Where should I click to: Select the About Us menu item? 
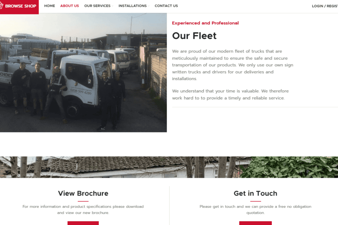[69, 6]
